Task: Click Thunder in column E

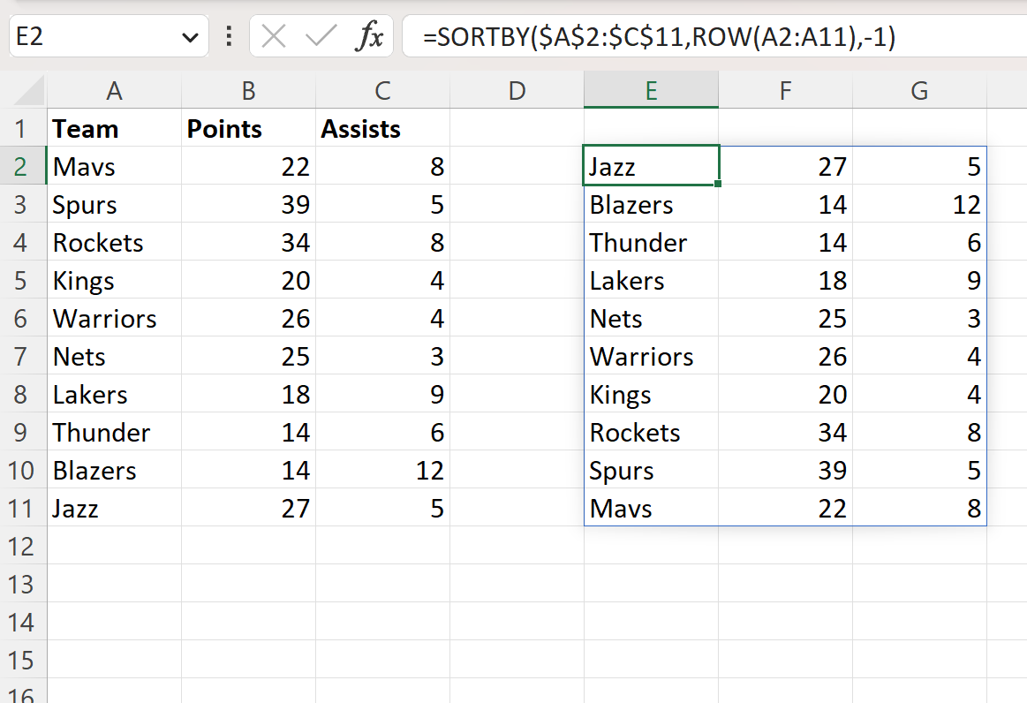Action: tap(651, 242)
